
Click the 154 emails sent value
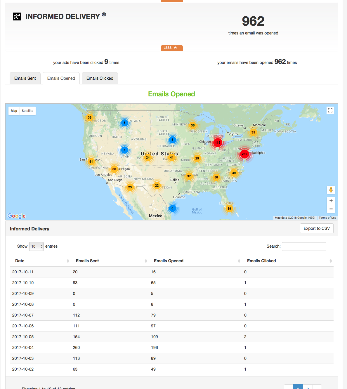pos(76,337)
